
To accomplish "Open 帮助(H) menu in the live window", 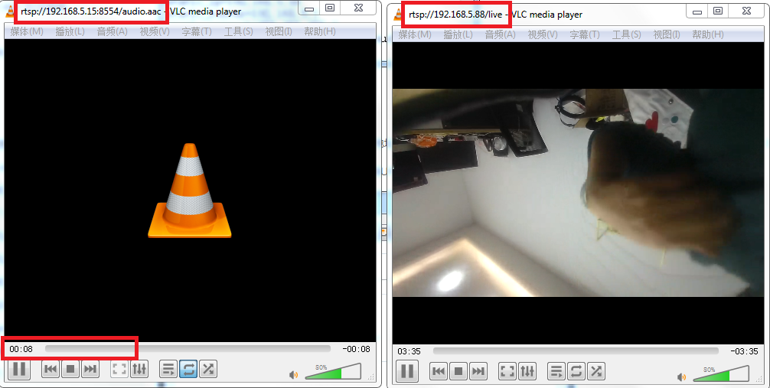I will click(708, 34).
